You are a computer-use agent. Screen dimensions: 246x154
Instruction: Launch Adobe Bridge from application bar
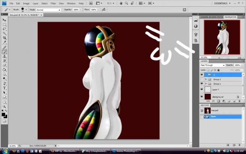click(91, 3)
